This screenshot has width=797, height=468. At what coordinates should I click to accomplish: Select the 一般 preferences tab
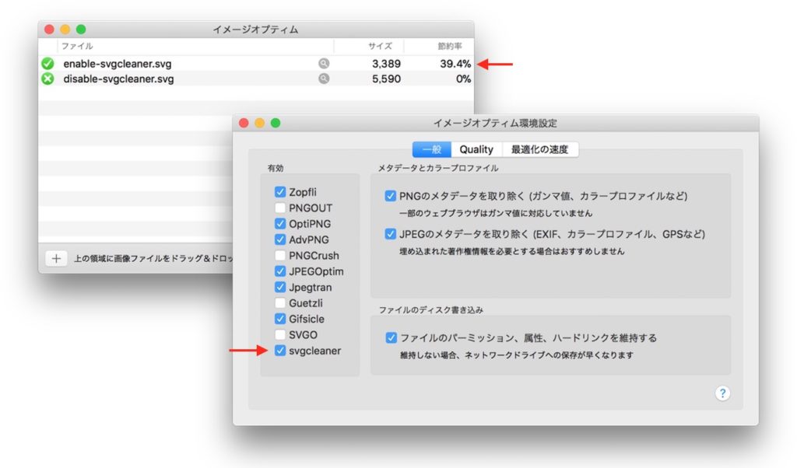click(433, 148)
